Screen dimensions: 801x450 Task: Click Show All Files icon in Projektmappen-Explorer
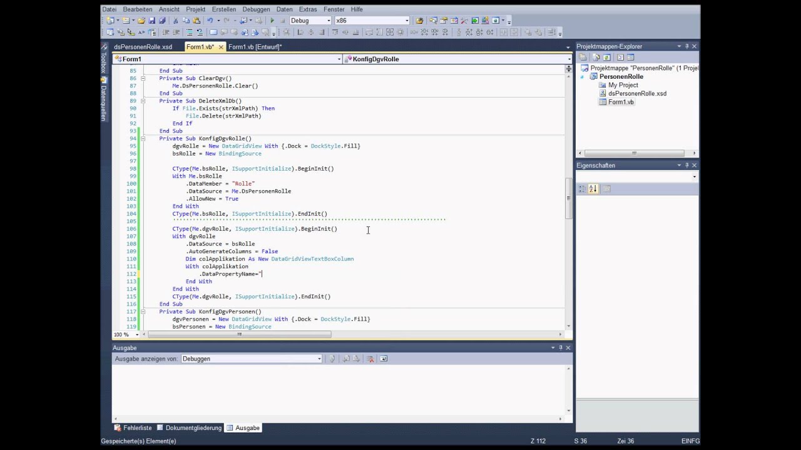pos(596,57)
